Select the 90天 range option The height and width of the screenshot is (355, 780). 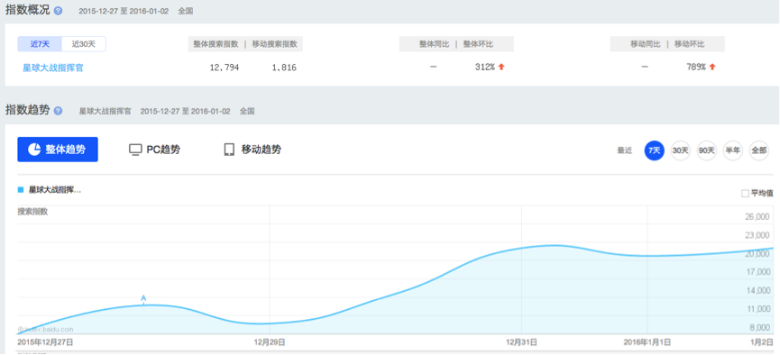tap(706, 150)
